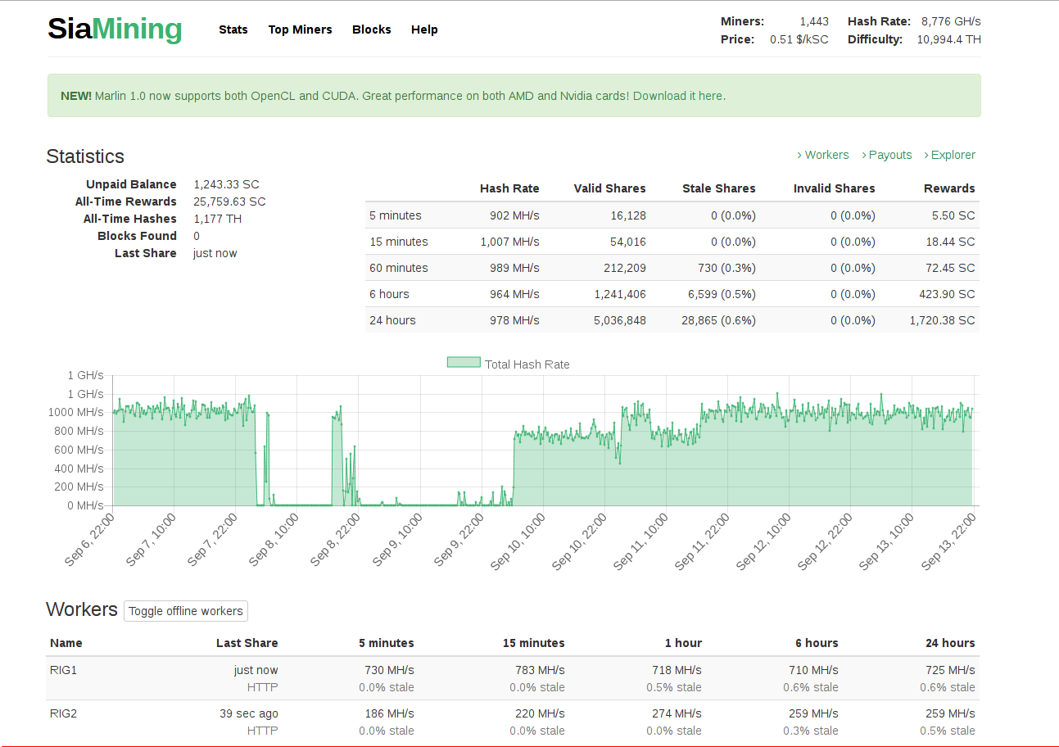This screenshot has height=747, width=1059.
Task: Click the Workers table Name header
Action: tap(66, 643)
